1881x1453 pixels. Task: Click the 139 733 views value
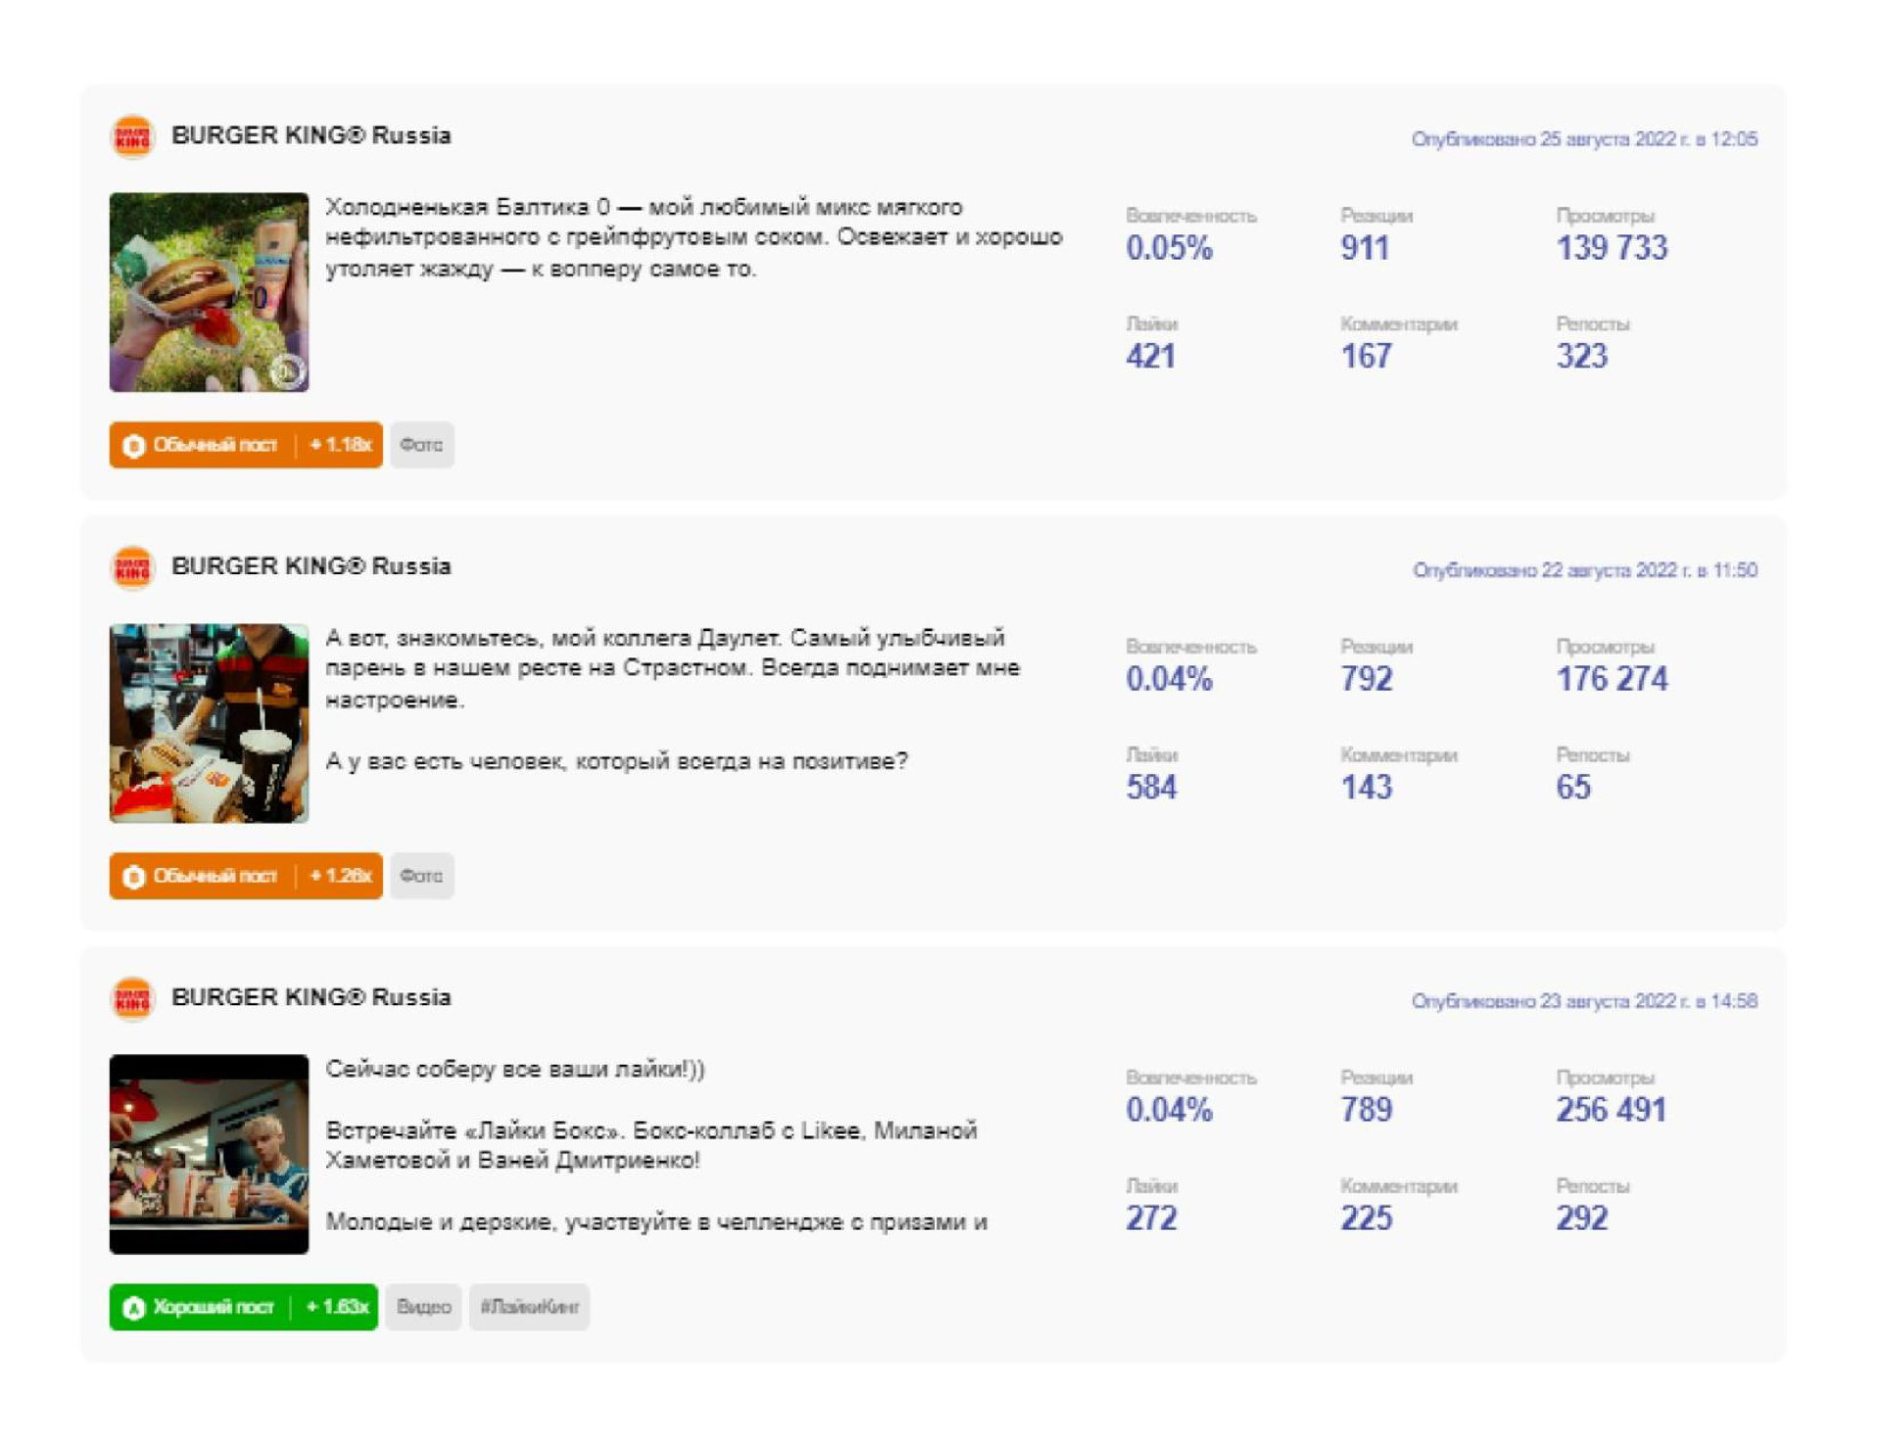pos(1611,248)
